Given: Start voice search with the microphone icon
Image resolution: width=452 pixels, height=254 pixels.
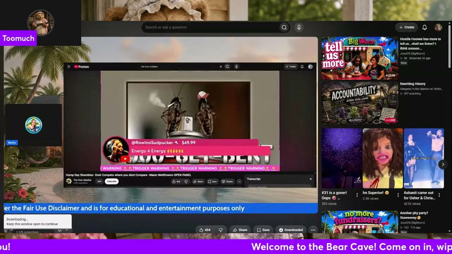Looking at the screenshot, I should (x=299, y=27).
